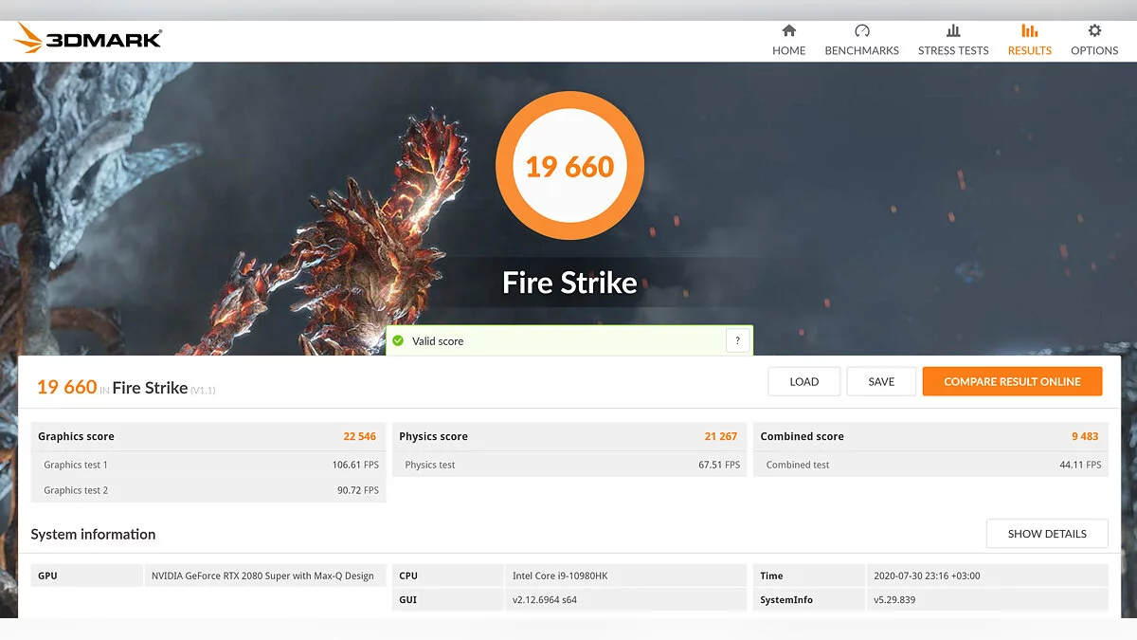This screenshot has width=1137, height=640.
Task: Click the Combined test label
Action: tap(798, 465)
